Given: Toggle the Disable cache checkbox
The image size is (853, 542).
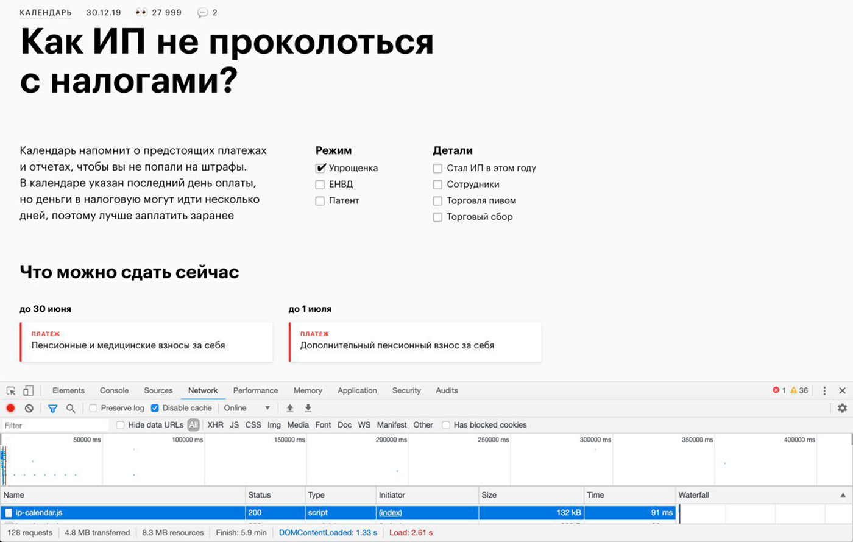Looking at the screenshot, I should pyautogui.click(x=155, y=408).
